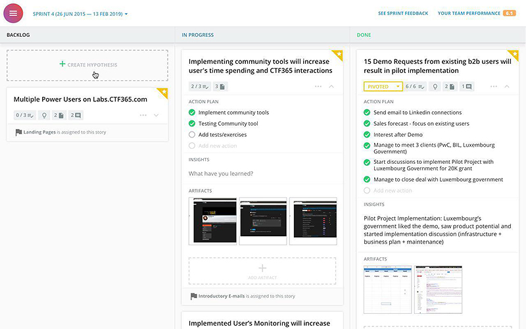Image resolution: width=526 pixels, height=329 pixels.
Task: Click the Multiple Power Users card title
Action: (x=80, y=99)
